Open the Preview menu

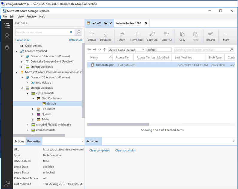click(x=31, y=17)
